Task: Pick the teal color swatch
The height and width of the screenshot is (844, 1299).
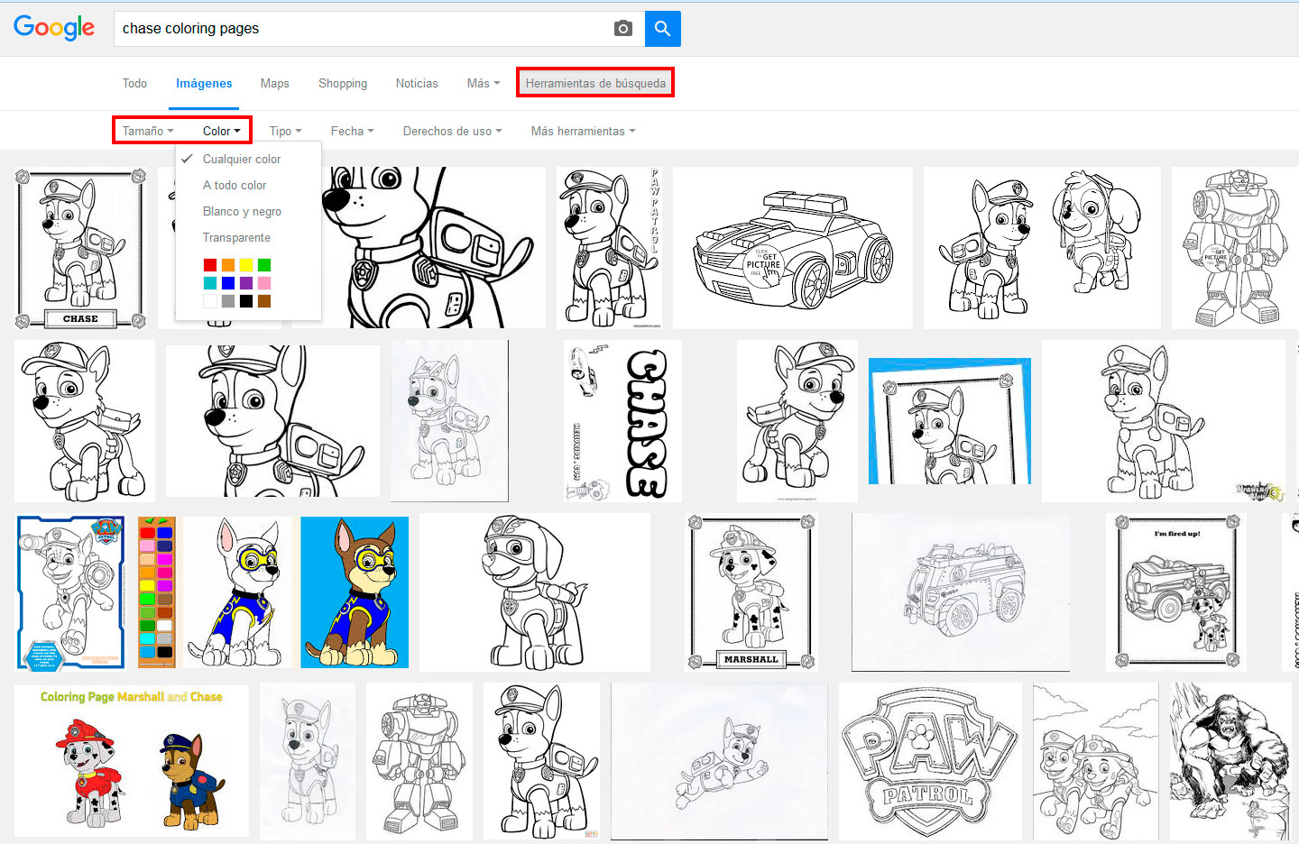Action: point(210,283)
